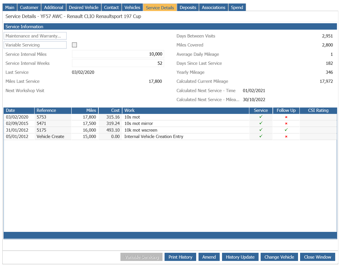Click the green Follow Up tick for reference 5175

[286, 130]
